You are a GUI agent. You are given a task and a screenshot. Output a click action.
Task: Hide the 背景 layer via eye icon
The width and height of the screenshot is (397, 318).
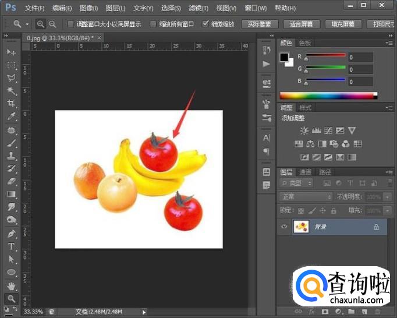pyautogui.click(x=285, y=227)
